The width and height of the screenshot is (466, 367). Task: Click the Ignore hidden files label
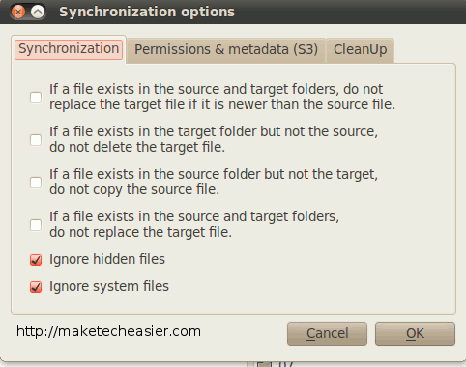107,259
